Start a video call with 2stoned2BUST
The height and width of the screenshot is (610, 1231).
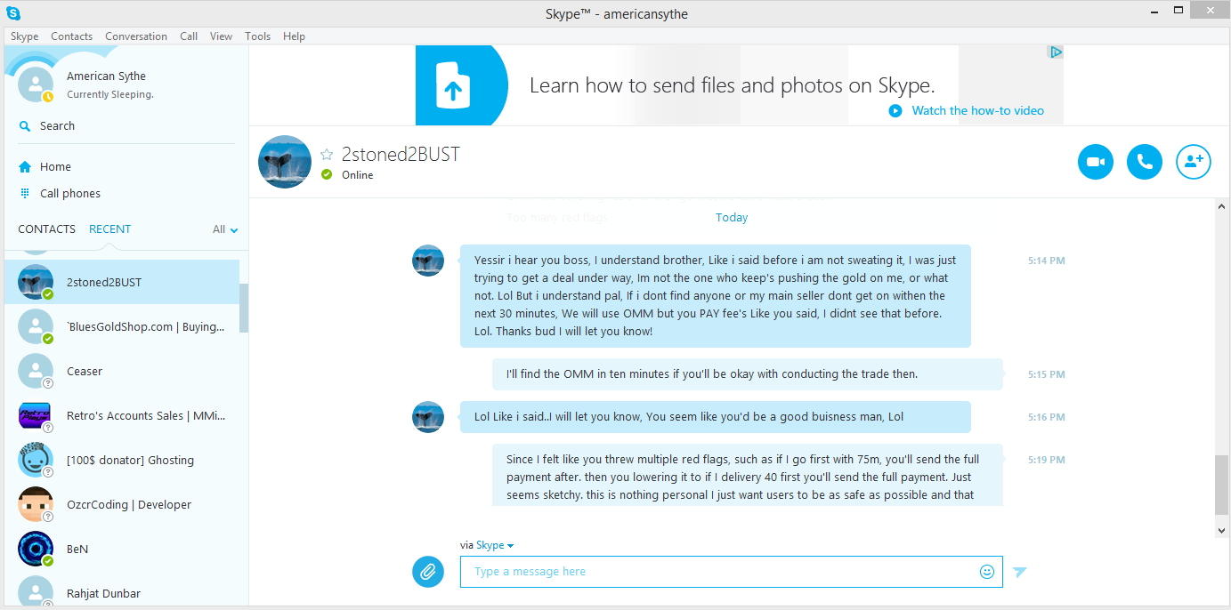tap(1096, 162)
